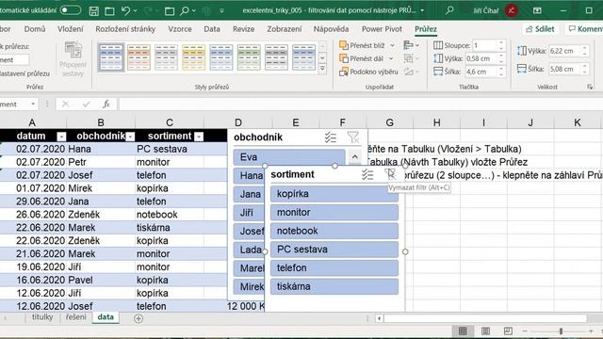
Task: Click the zoom slider handle
Action: (561, 331)
